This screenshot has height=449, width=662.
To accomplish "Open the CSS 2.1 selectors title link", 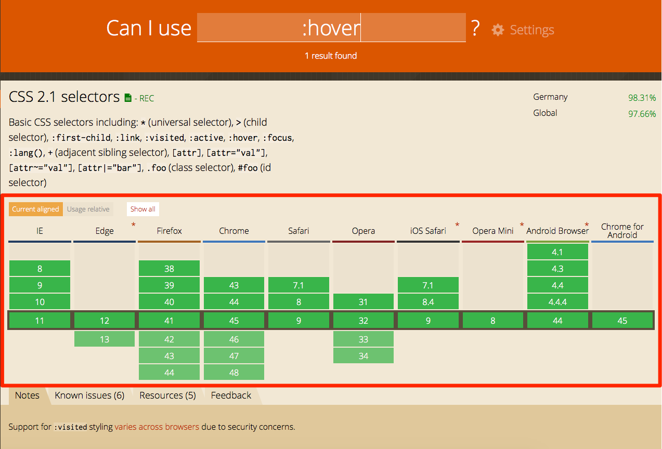I will [x=64, y=97].
